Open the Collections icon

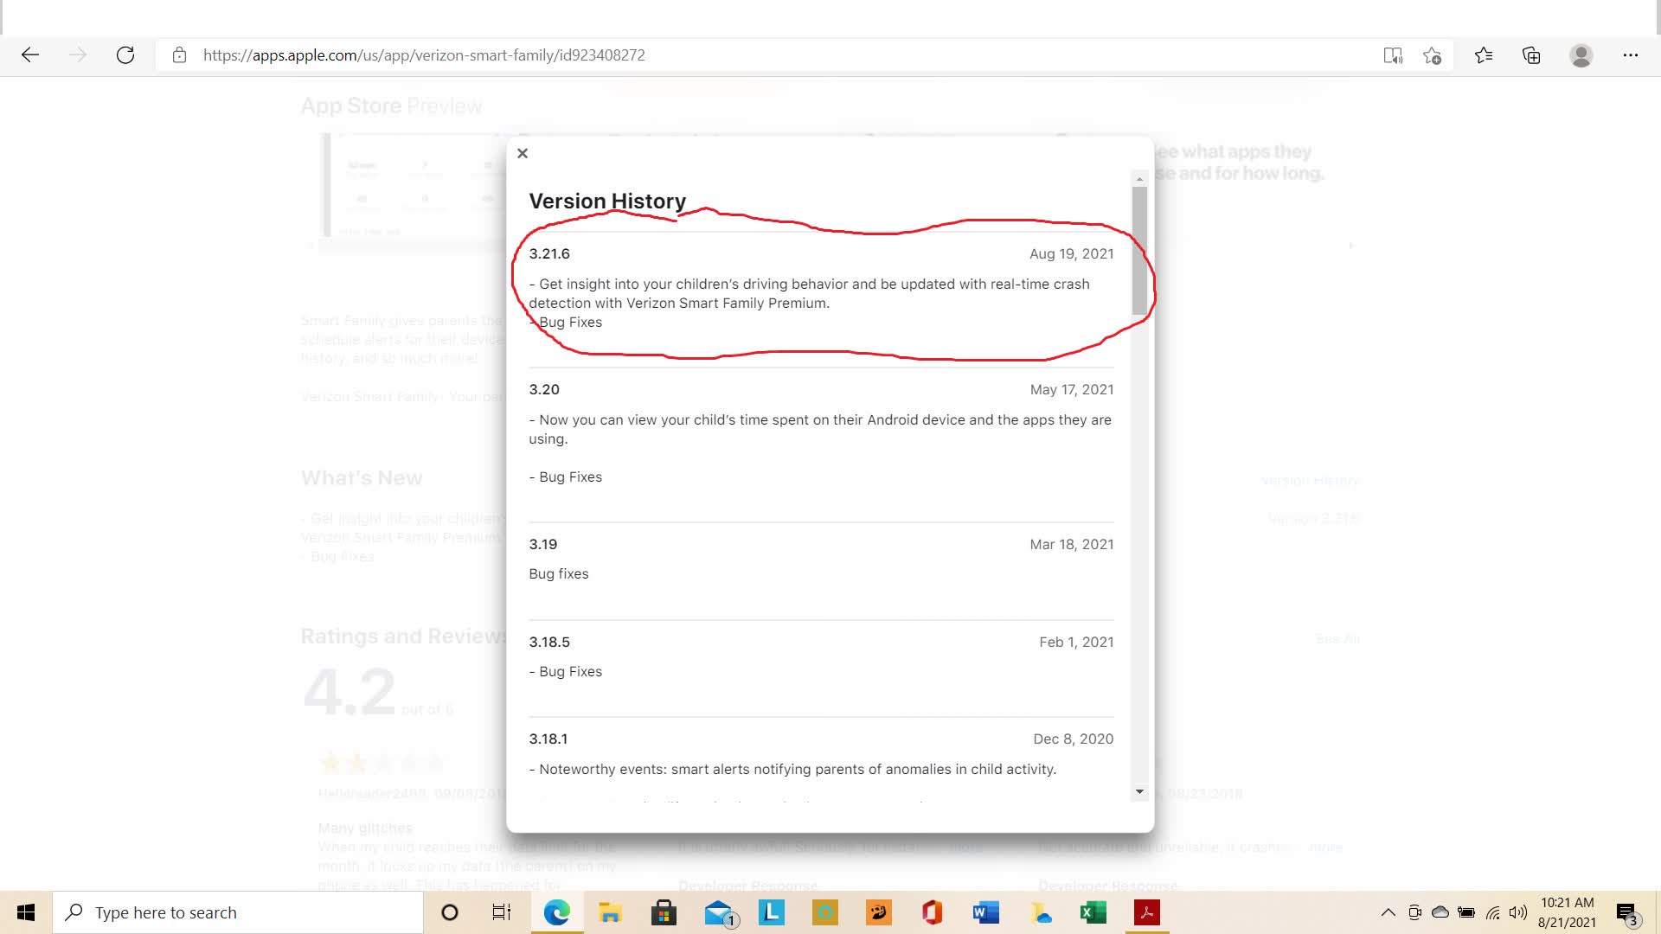[1531, 55]
